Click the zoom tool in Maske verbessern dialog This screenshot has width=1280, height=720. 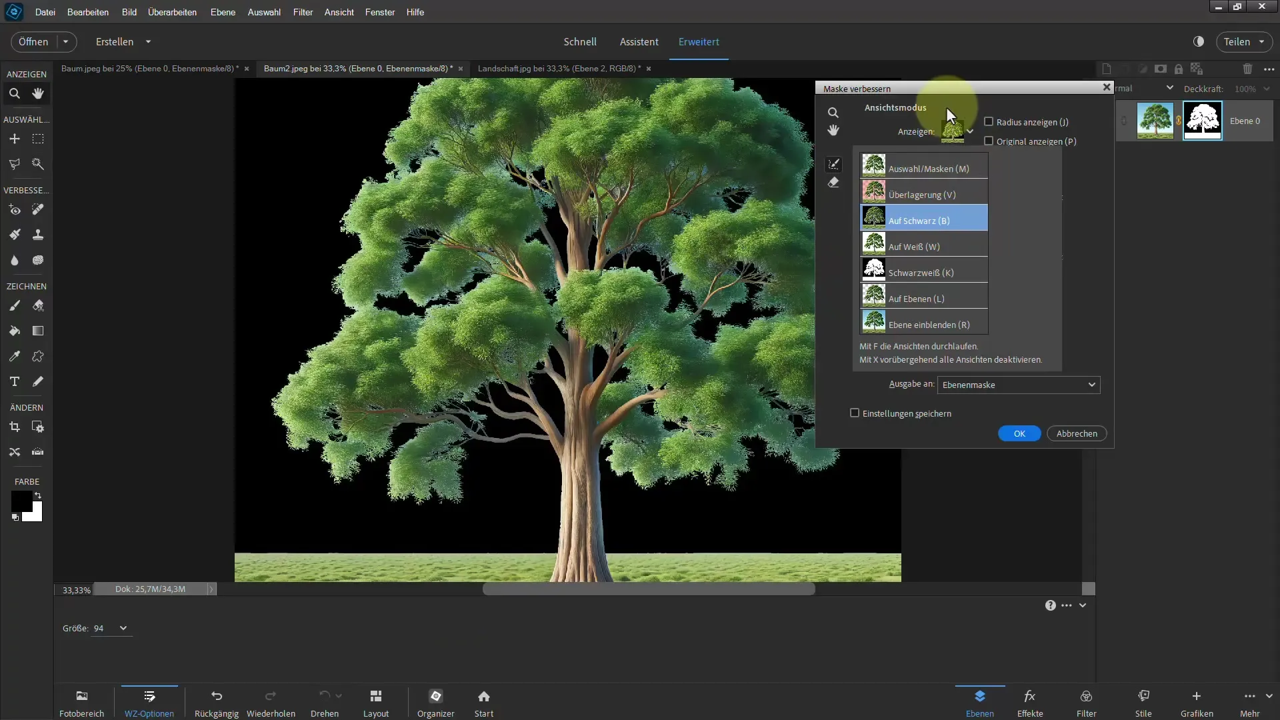click(x=833, y=113)
